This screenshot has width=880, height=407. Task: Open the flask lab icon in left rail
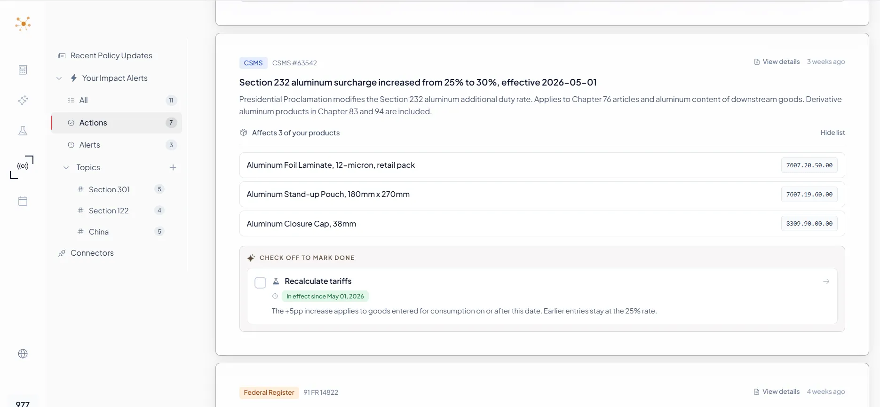[x=23, y=131]
